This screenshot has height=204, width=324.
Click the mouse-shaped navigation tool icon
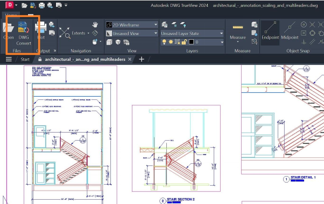click(x=95, y=42)
